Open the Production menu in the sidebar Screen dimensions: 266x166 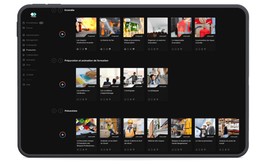click(x=31, y=50)
